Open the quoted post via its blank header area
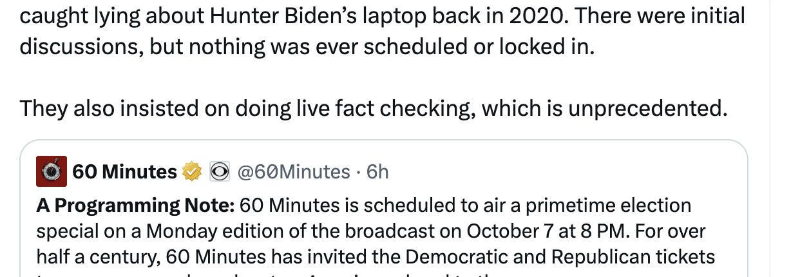The width and height of the screenshot is (800, 277). click(x=560, y=171)
